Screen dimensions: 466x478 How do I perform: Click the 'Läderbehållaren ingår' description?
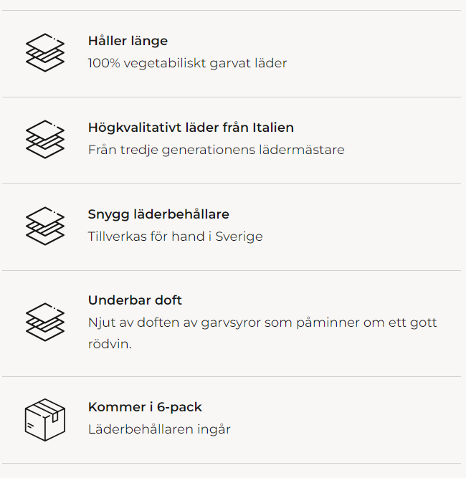[159, 429]
